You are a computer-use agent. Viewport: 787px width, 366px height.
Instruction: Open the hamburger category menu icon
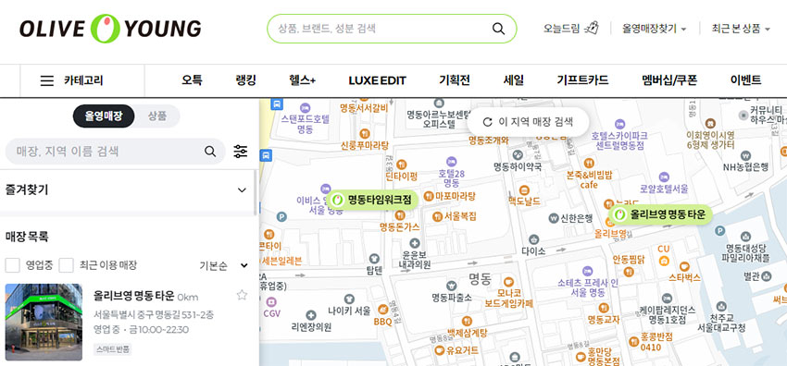(46, 80)
